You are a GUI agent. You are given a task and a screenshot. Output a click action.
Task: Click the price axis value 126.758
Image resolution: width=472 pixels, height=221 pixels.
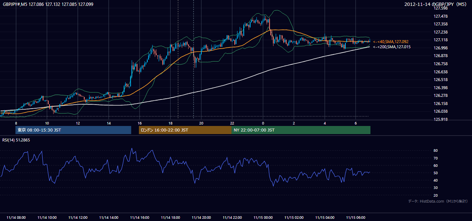441,64
